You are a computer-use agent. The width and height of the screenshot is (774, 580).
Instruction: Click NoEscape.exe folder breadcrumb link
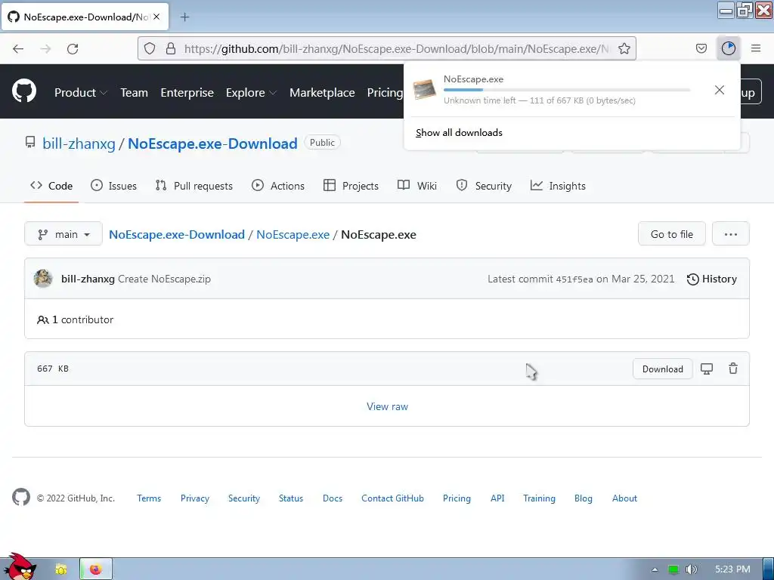(x=293, y=234)
